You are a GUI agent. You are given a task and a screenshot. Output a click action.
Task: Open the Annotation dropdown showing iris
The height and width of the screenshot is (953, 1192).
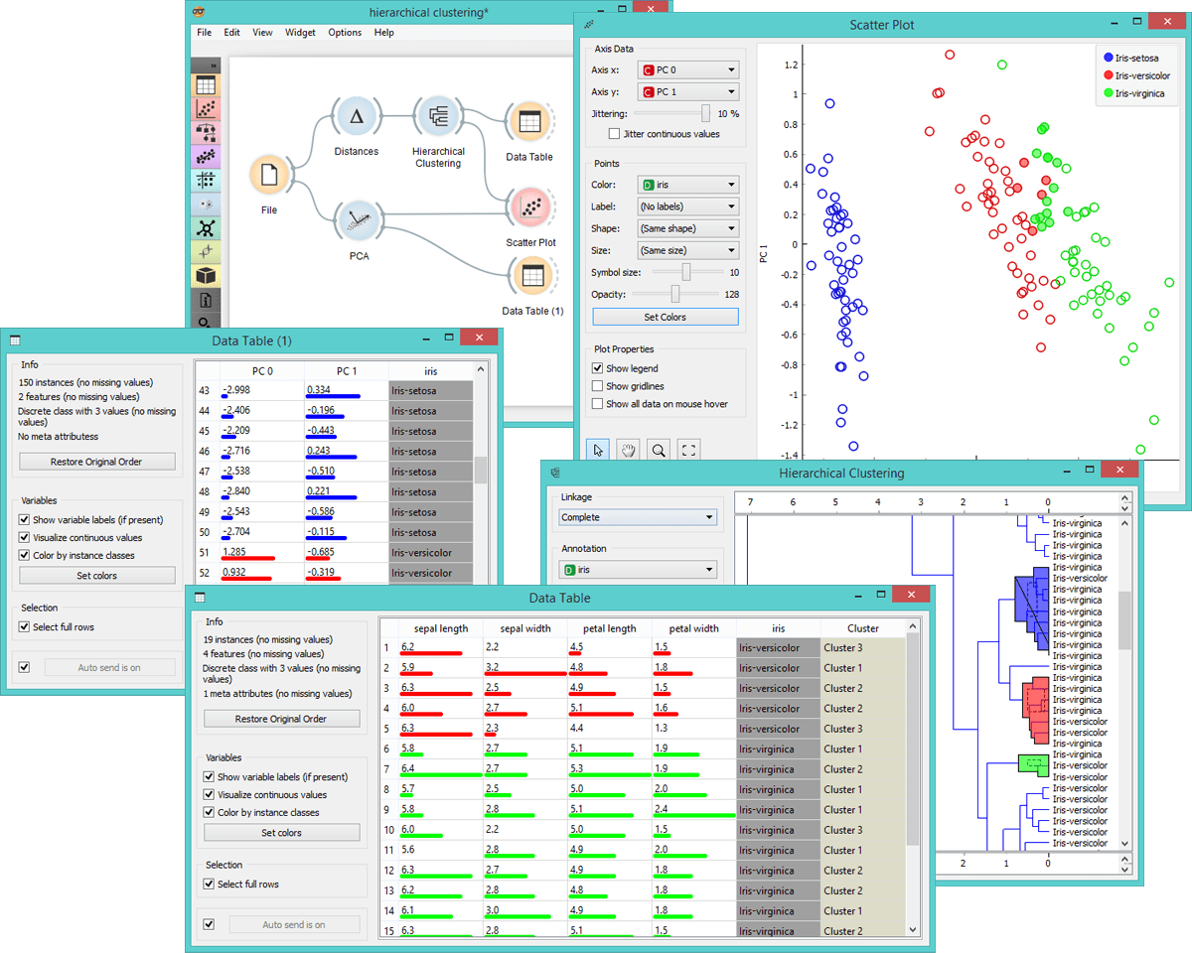coord(638,570)
